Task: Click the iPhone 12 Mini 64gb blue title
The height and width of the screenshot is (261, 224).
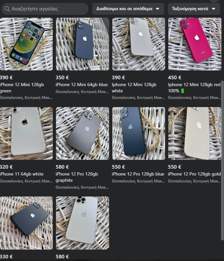Action: (x=82, y=84)
